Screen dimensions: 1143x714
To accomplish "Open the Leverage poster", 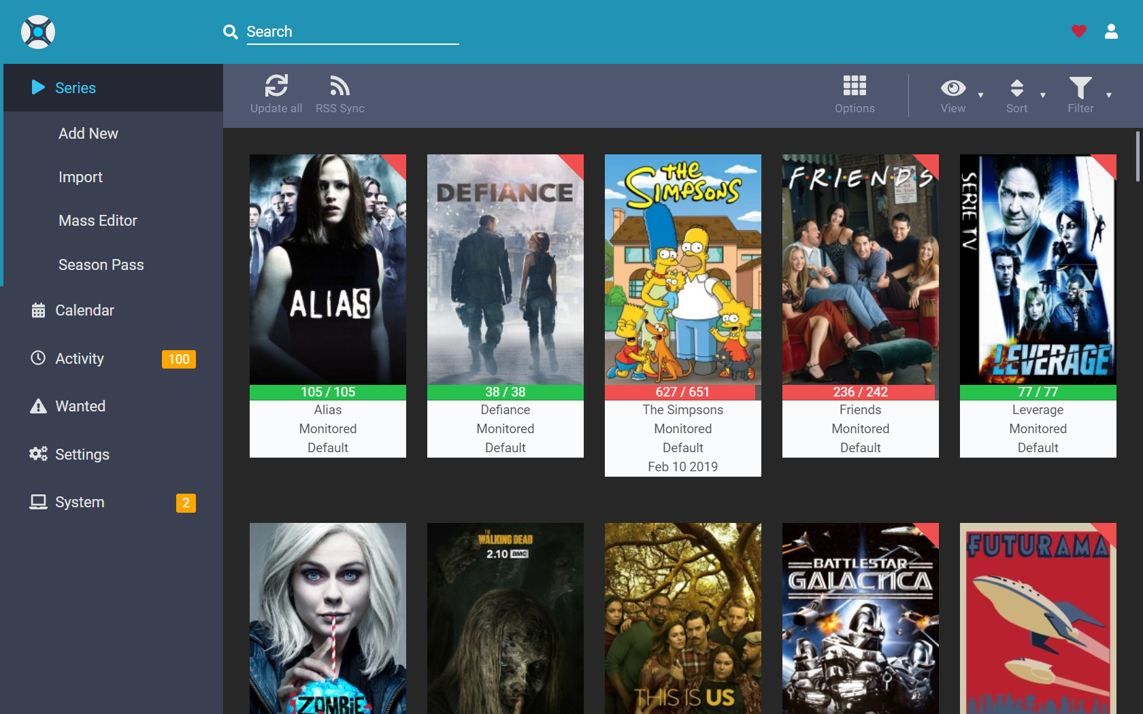I will (x=1038, y=270).
